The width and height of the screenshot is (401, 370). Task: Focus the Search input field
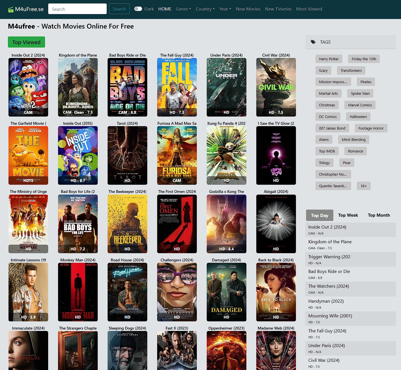(77, 9)
